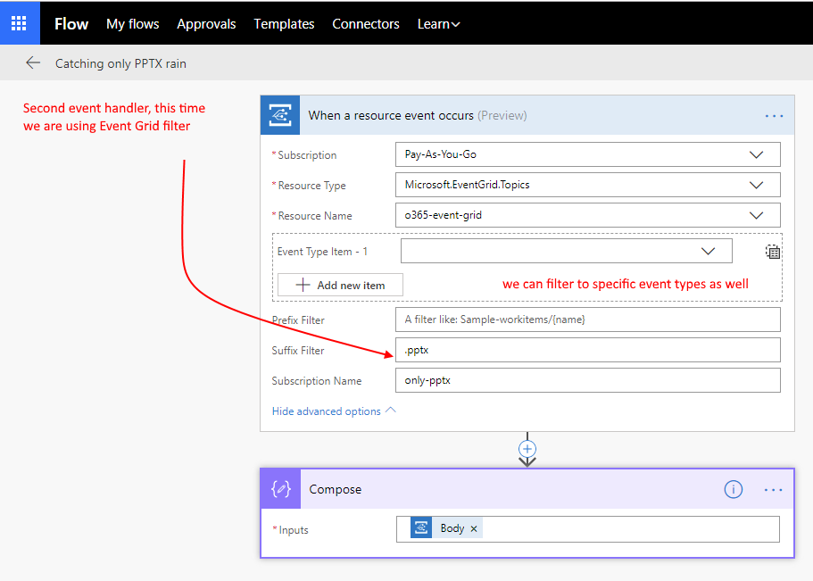Open the Learn menu
813x581 pixels.
(438, 24)
